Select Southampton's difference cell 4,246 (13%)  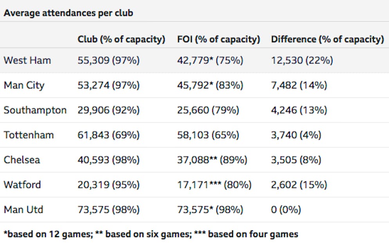[x=299, y=110]
